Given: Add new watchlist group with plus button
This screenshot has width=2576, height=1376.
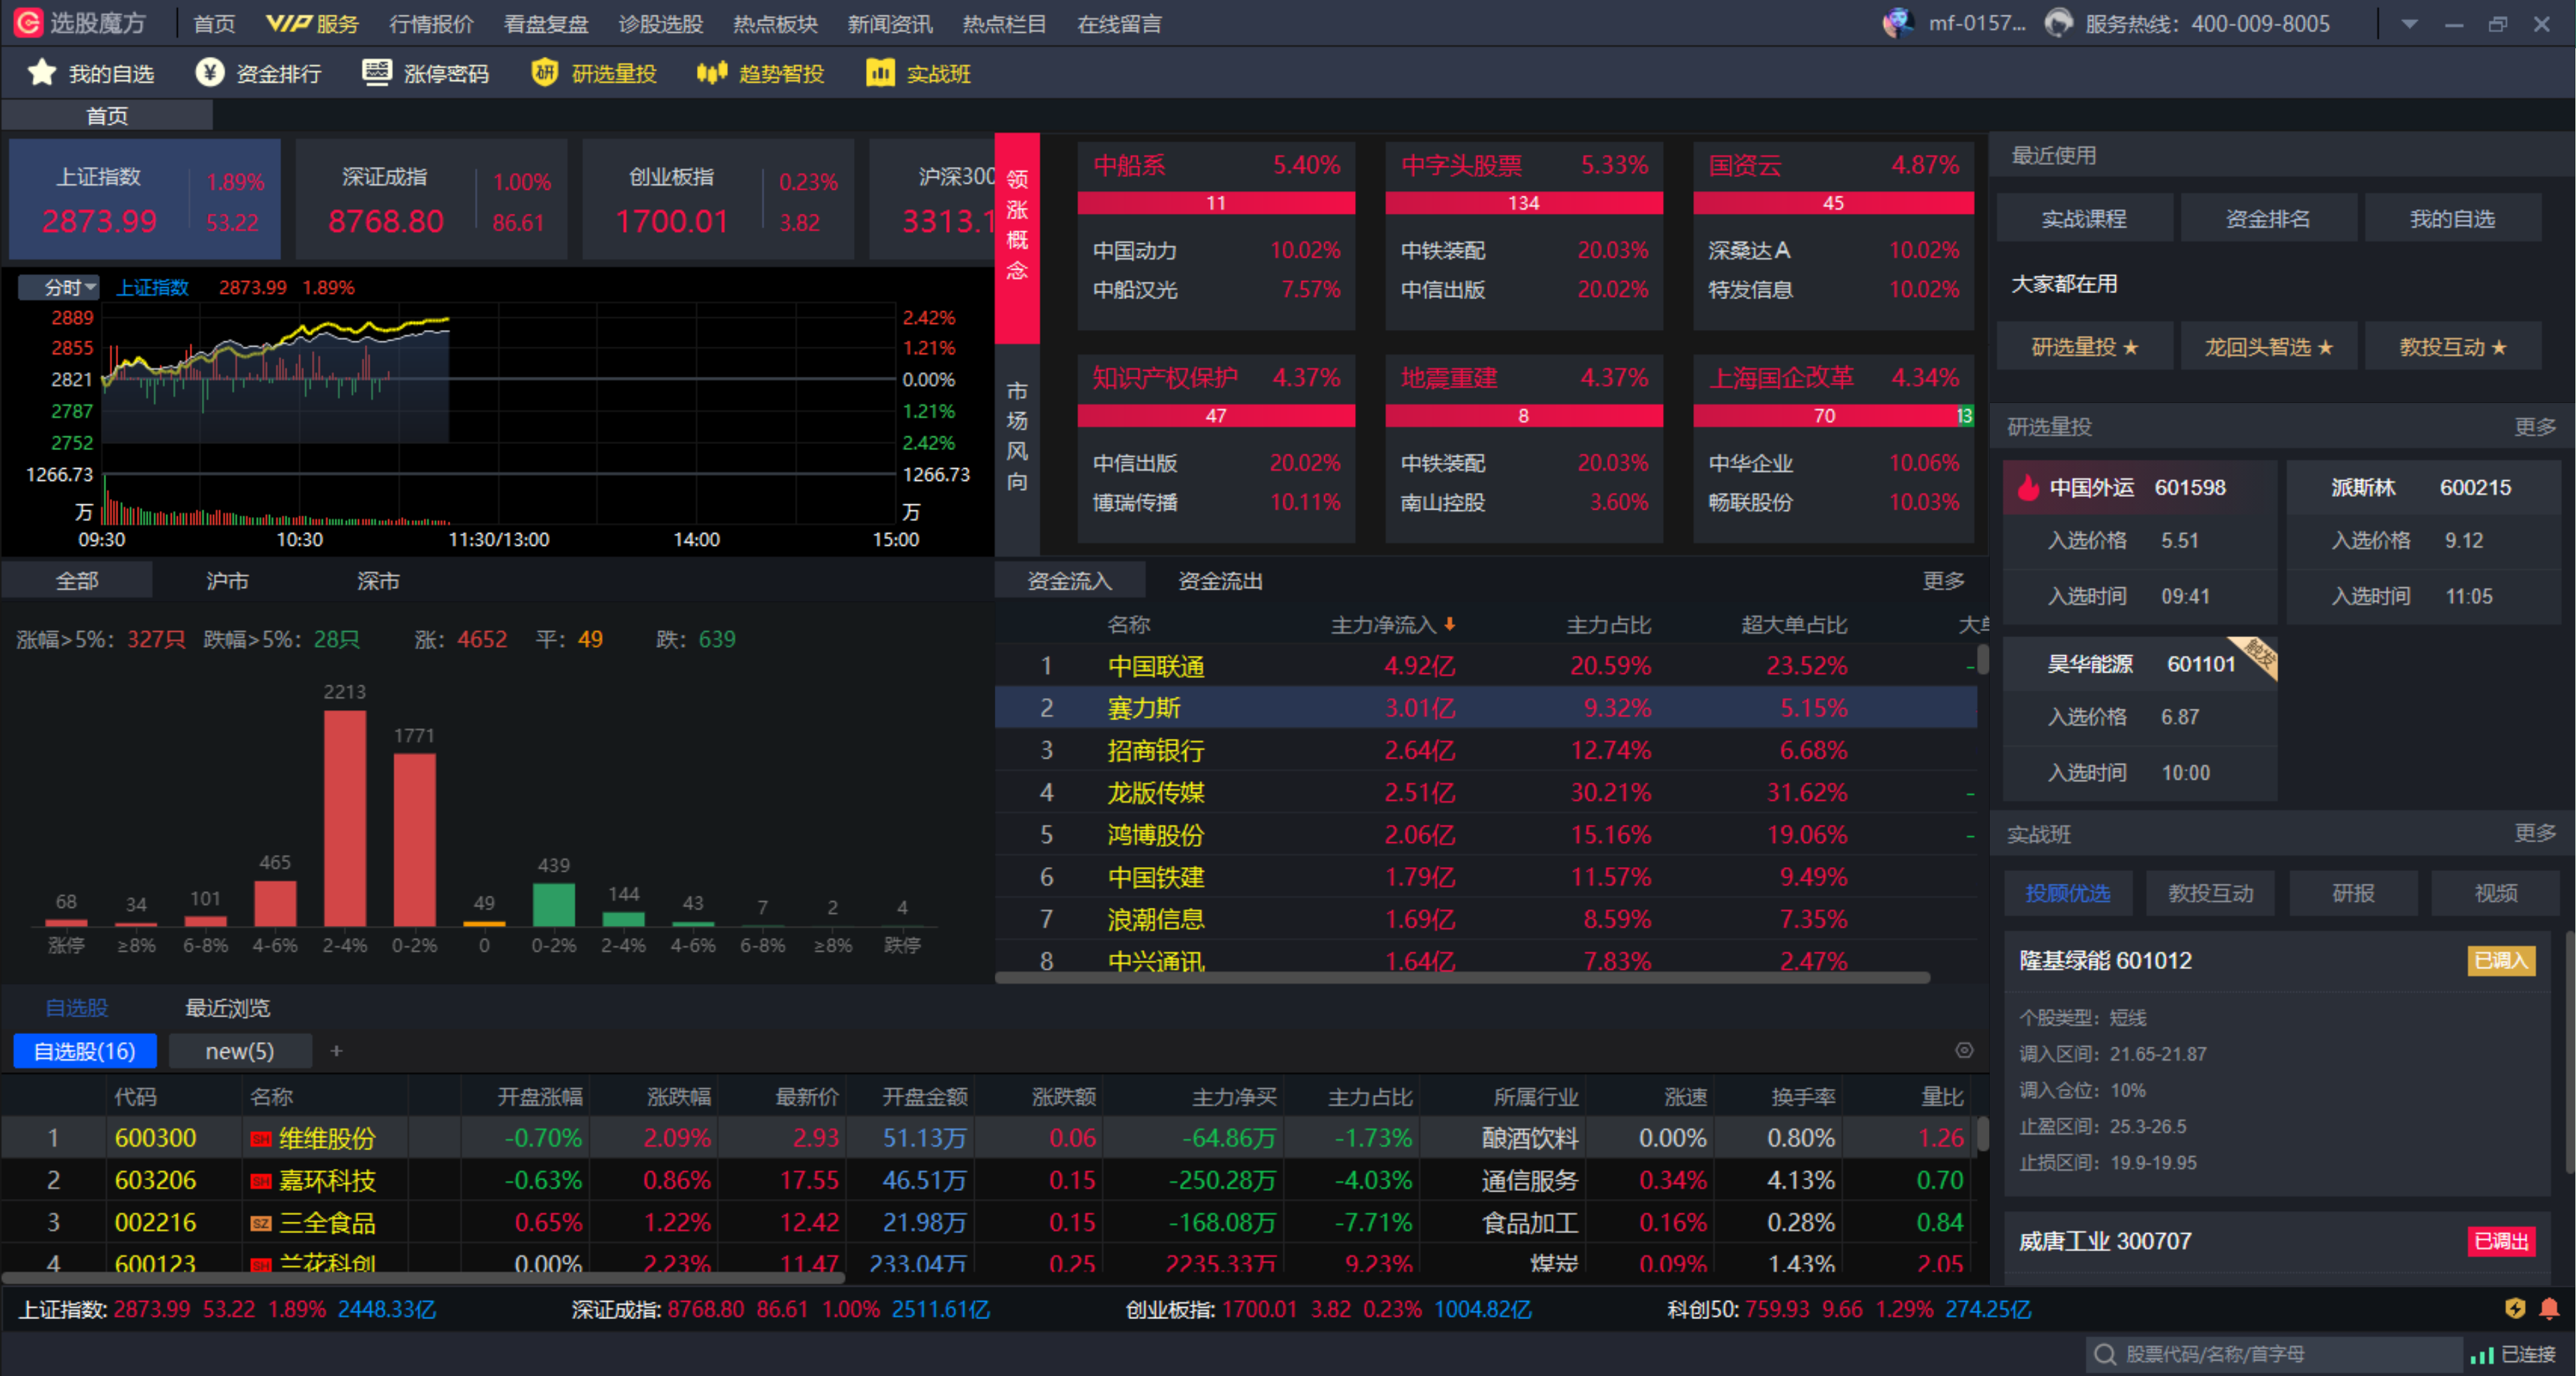Looking at the screenshot, I should [336, 1051].
